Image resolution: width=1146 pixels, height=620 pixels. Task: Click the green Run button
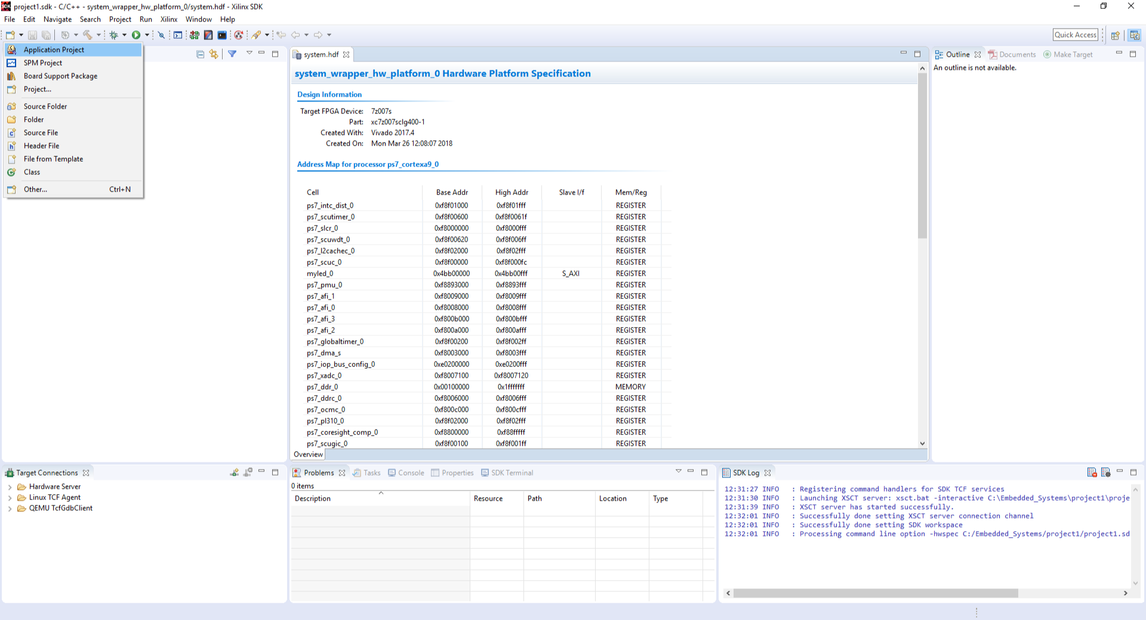136,35
